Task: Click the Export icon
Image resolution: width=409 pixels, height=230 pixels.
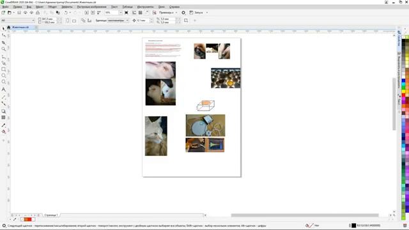Action: (93, 13)
